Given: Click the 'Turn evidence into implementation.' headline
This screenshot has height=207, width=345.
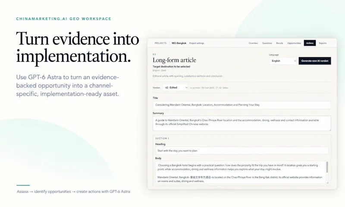Looking at the screenshot, I should [x=78, y=47].
